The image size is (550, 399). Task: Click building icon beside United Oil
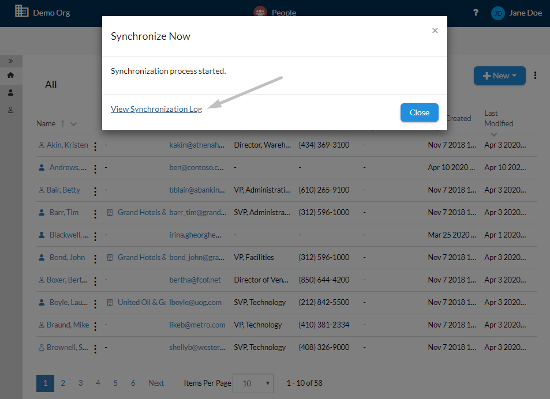coord(110,302)
